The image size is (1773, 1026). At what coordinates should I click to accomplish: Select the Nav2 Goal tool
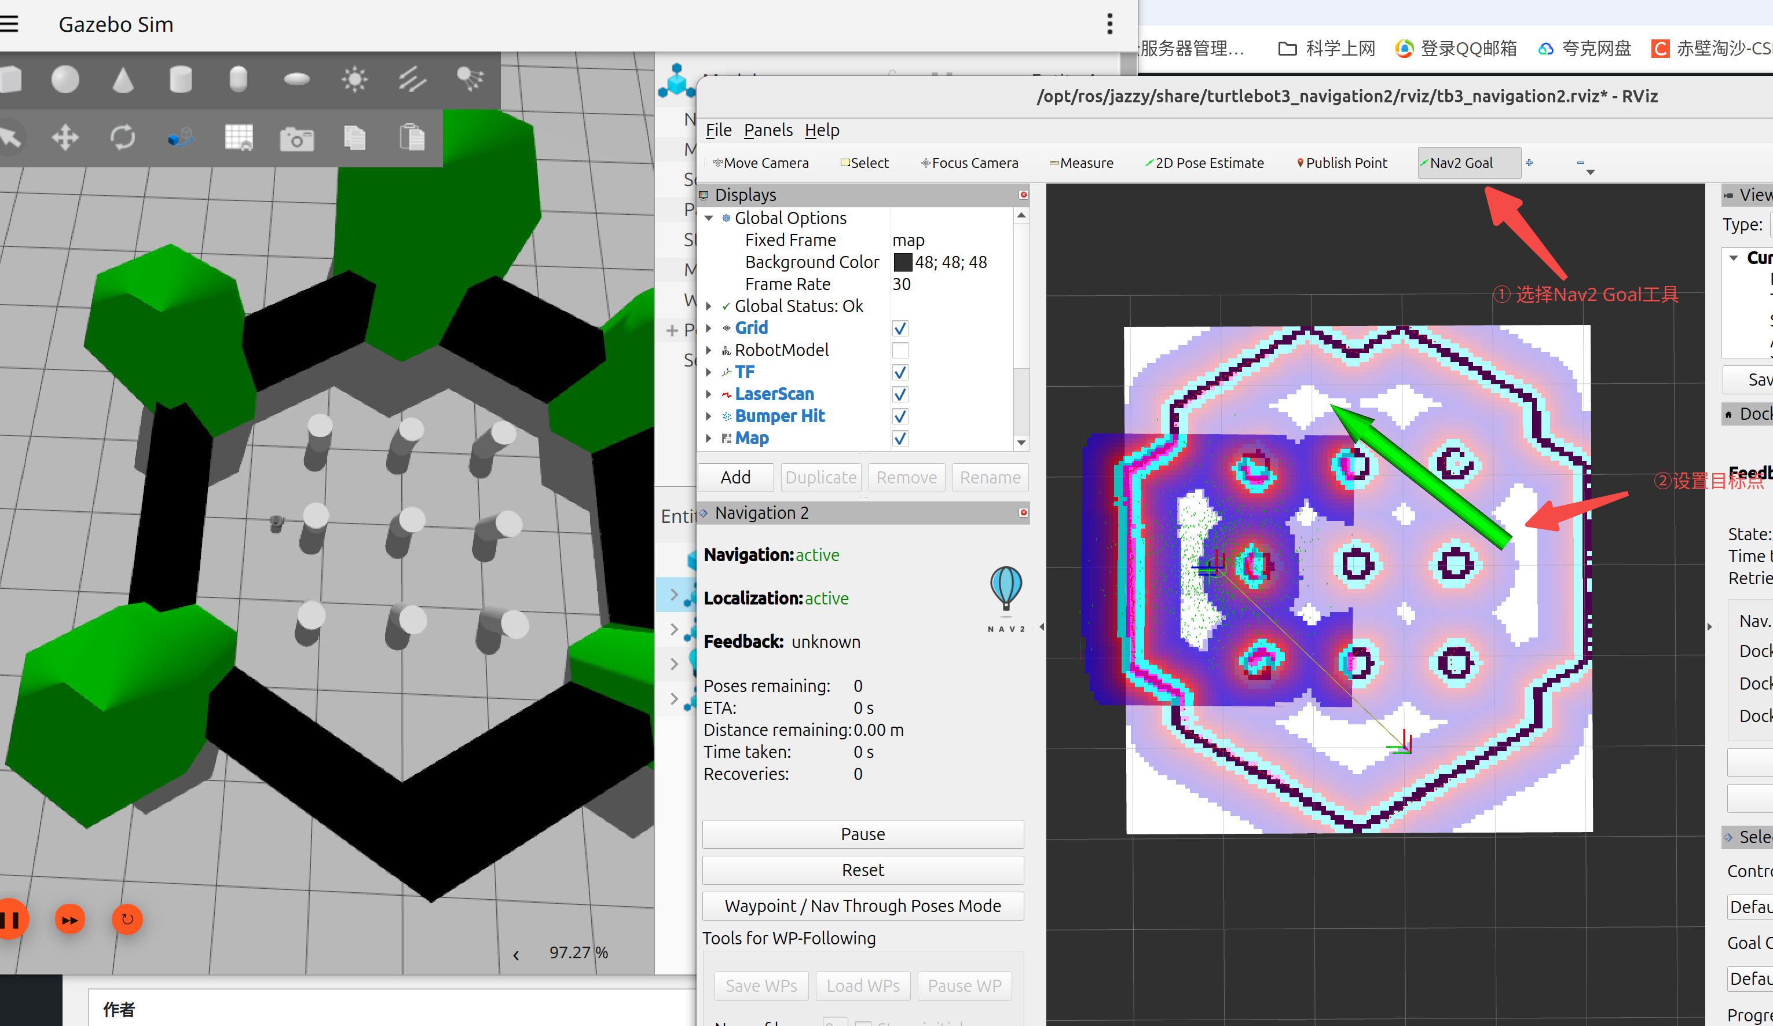(x=1469, y=163)
